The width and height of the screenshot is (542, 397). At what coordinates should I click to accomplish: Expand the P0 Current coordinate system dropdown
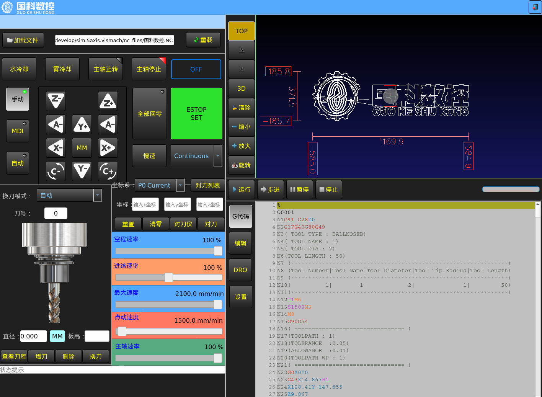(x=180, y=185)
